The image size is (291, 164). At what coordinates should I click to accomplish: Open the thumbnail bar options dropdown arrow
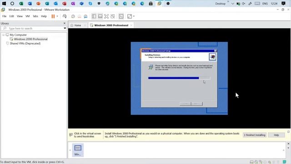tap(288, 148)
